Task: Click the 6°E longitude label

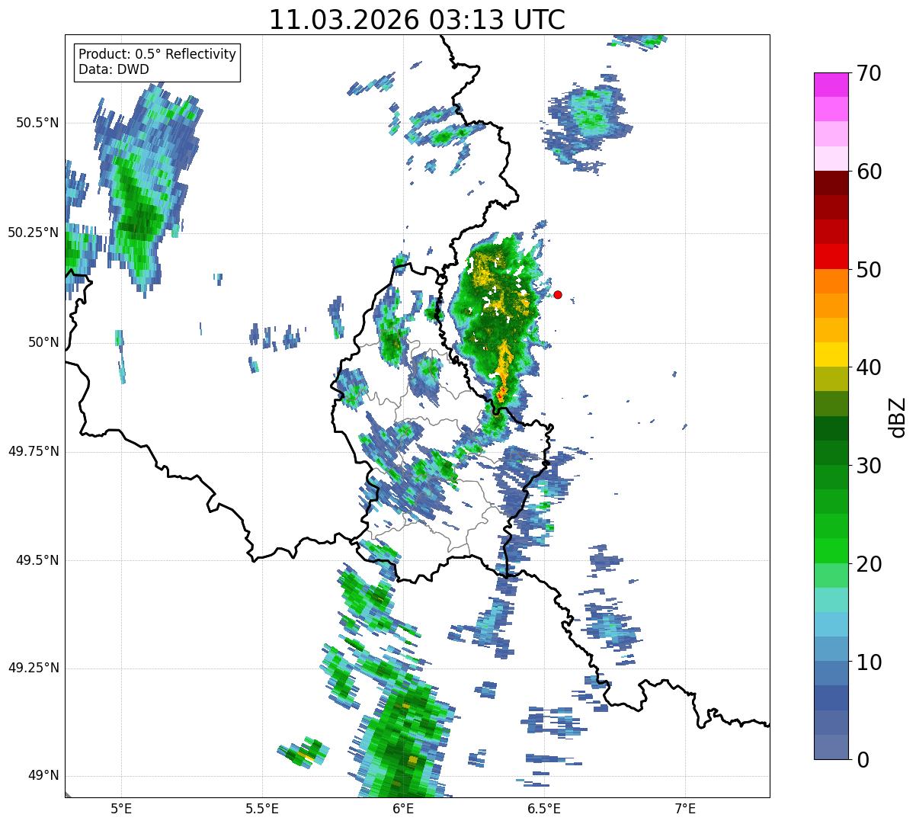Action: pyautogui.click(x=403, y=809)
